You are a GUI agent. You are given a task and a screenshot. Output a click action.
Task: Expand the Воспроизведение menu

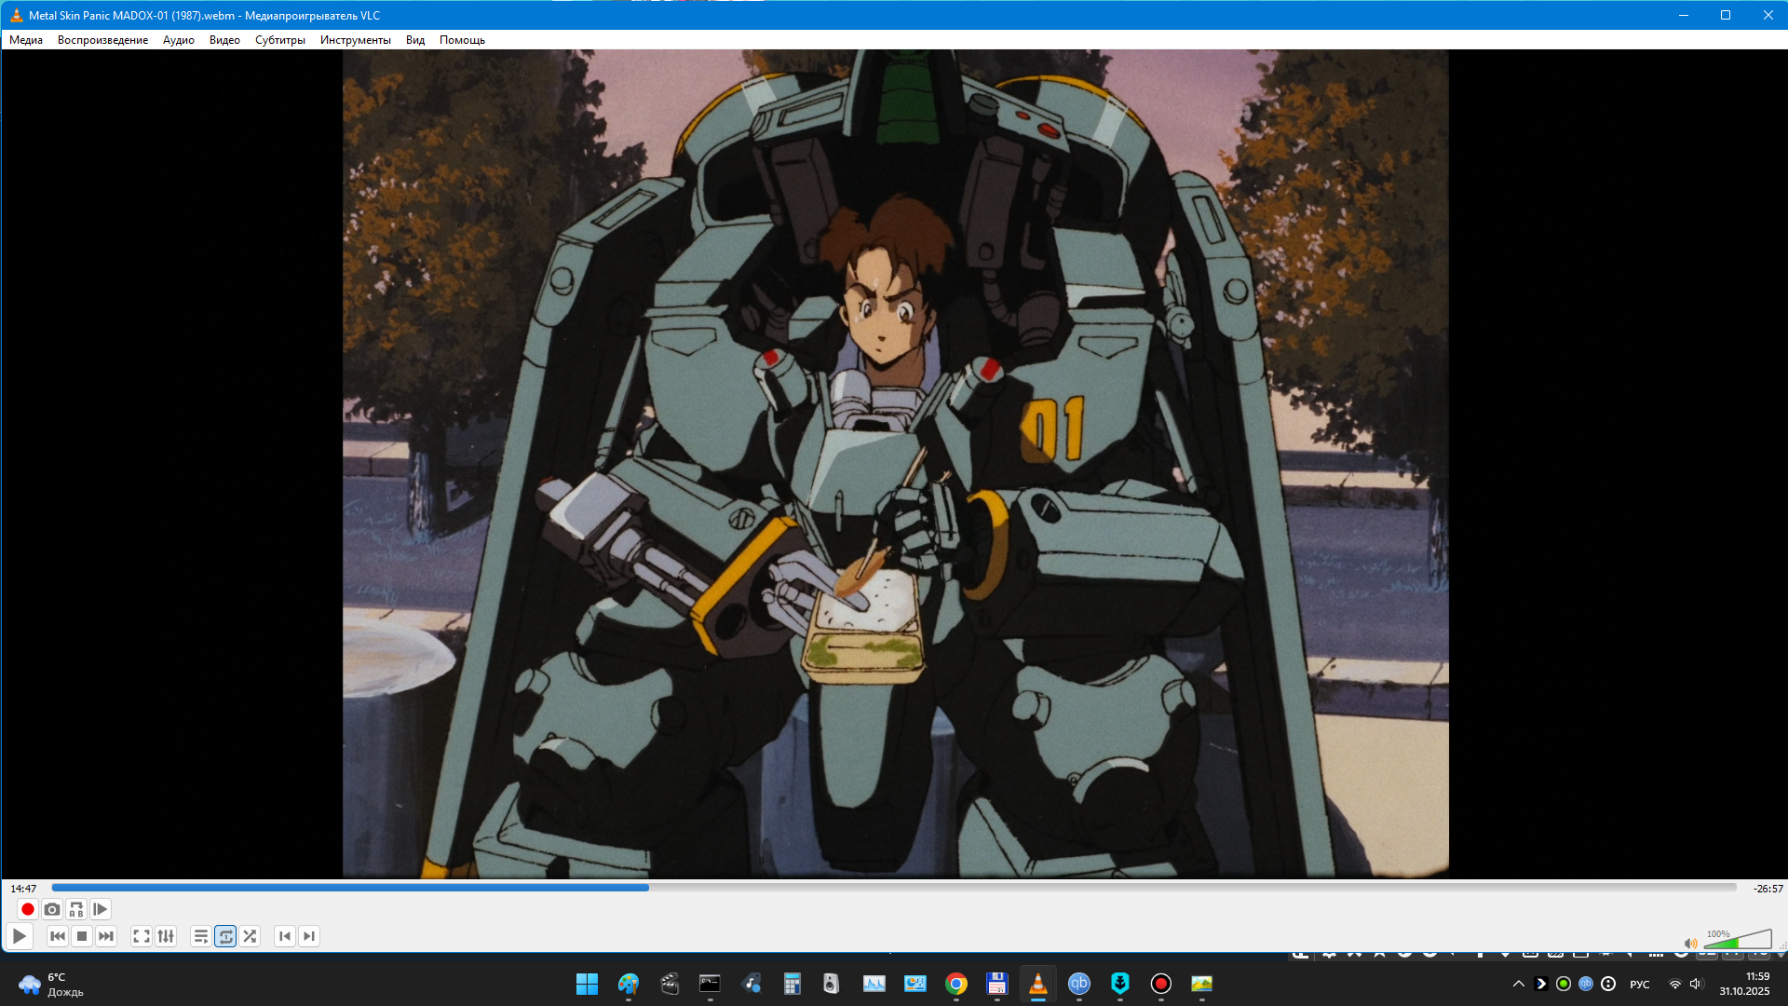pyautogui.click(x=102, y=40)
